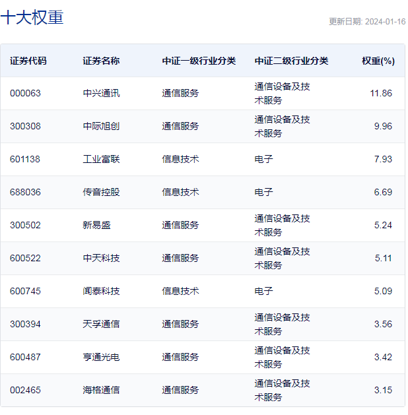
Task: Click the 中证二级行业分类 column header
Action: (x=291, y=61)
